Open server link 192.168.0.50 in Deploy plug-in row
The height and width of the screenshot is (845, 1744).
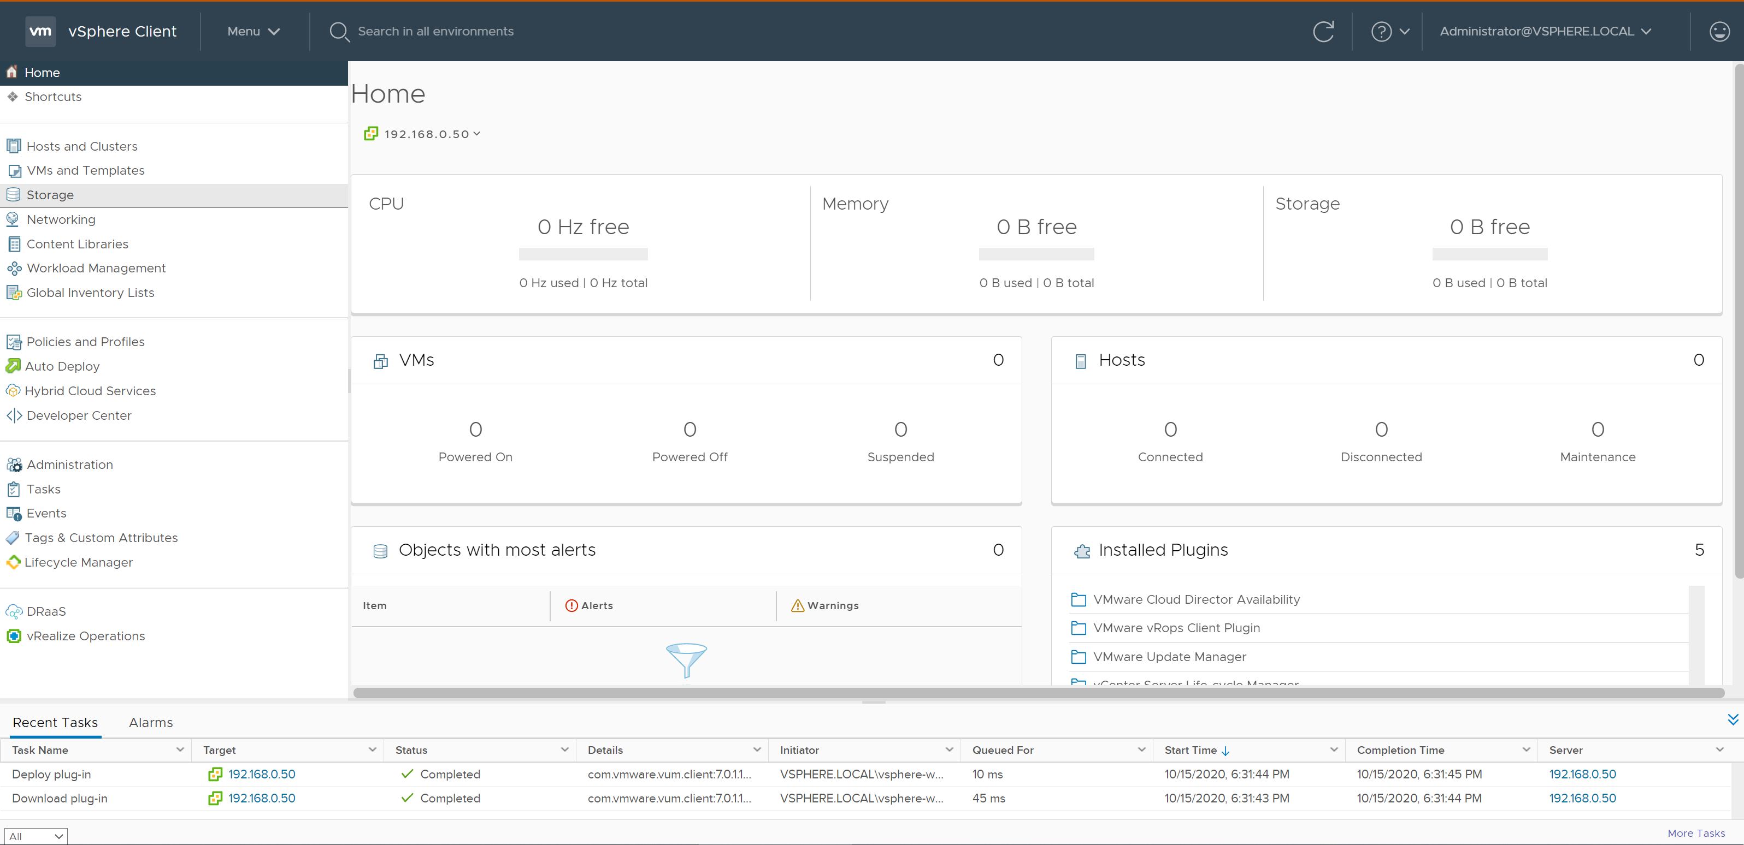[1583, 774]
